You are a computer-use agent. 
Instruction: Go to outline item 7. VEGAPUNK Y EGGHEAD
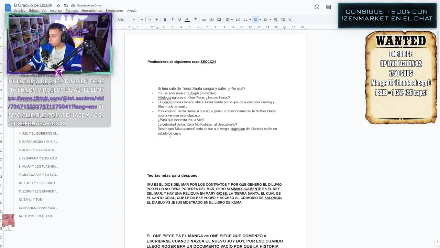pos(38,158)
